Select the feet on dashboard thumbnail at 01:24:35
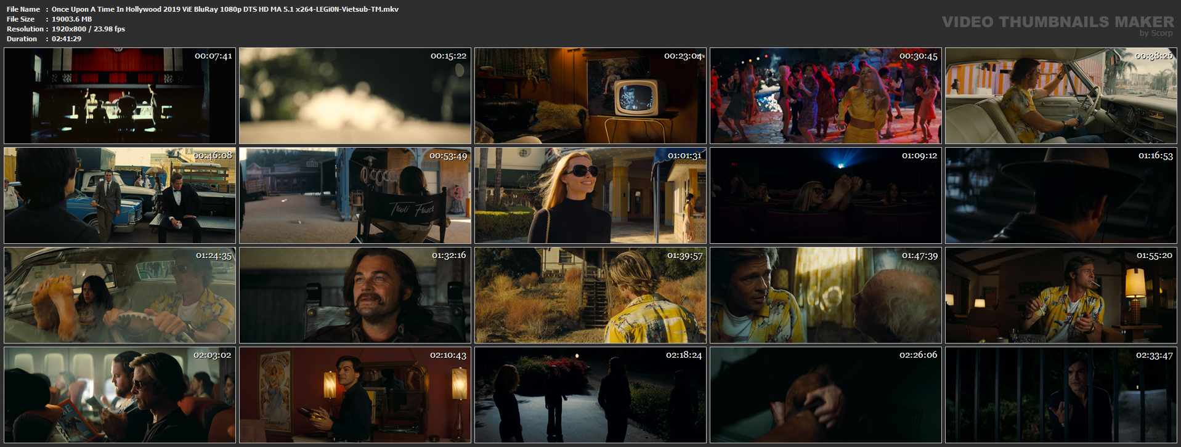This screenshot has height=447, width=1181. (x=120, y=296)
